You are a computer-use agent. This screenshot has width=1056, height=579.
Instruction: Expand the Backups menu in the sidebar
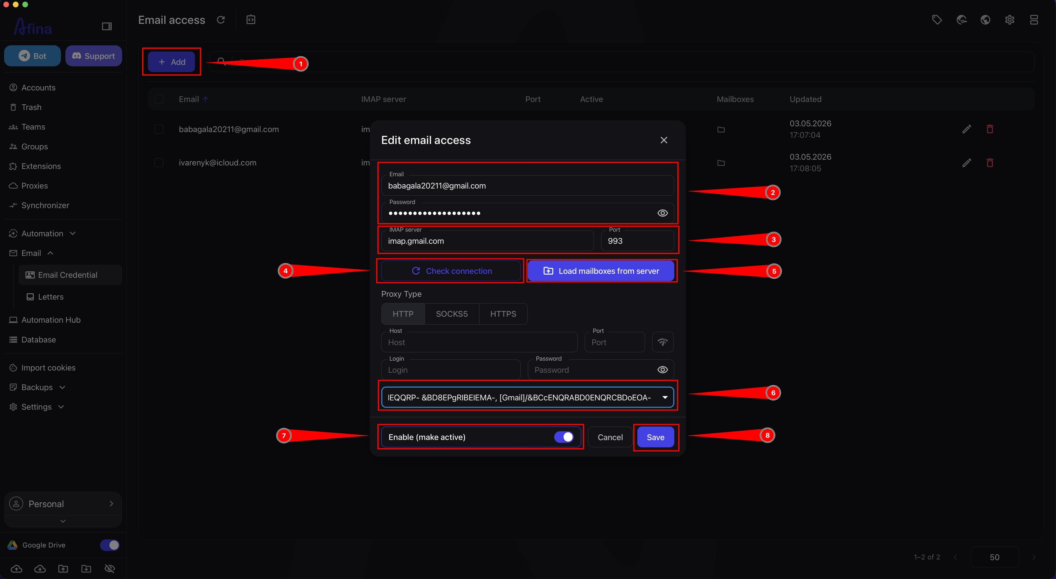[x=62, y=387]
